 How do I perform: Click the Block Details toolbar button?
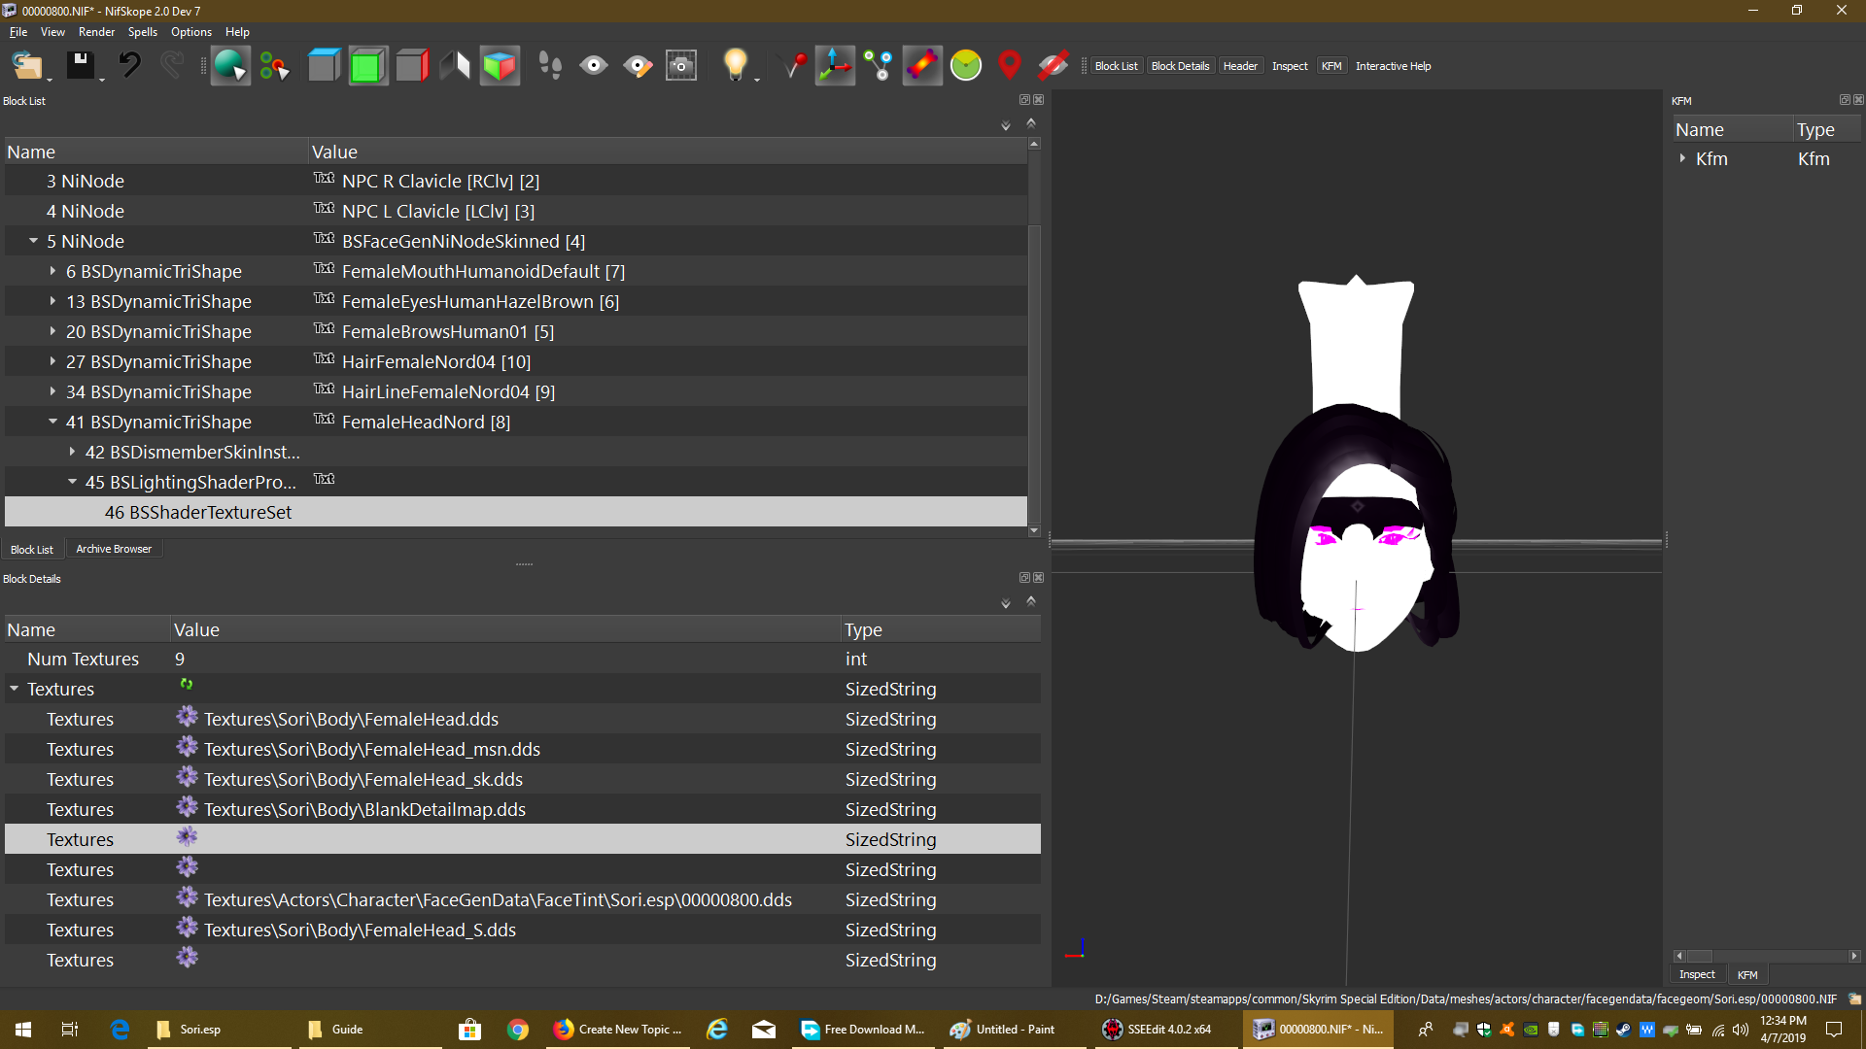pyautogui.click(x=1180, y=66)
